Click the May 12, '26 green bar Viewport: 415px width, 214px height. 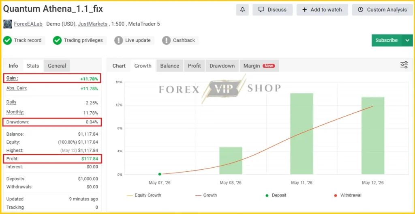373,136
